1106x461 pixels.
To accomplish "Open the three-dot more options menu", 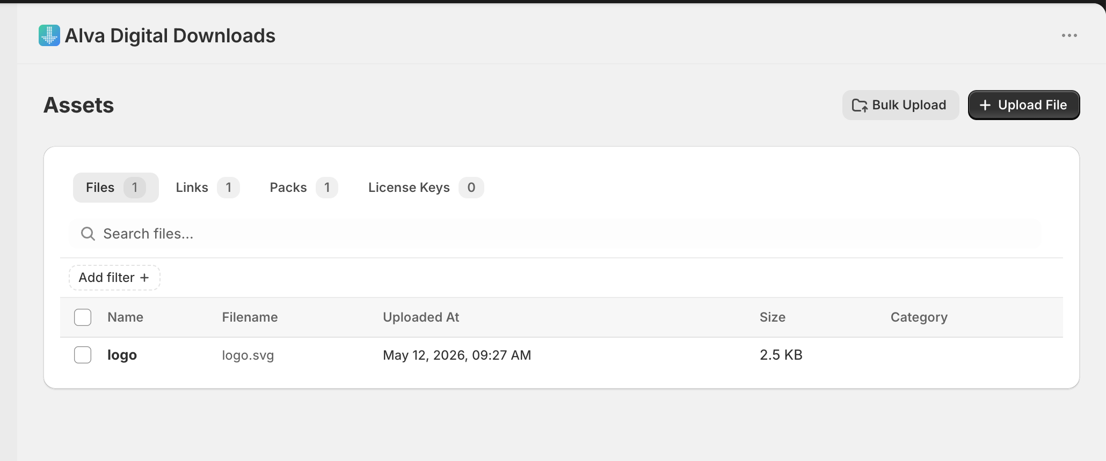I will 1069,35.
